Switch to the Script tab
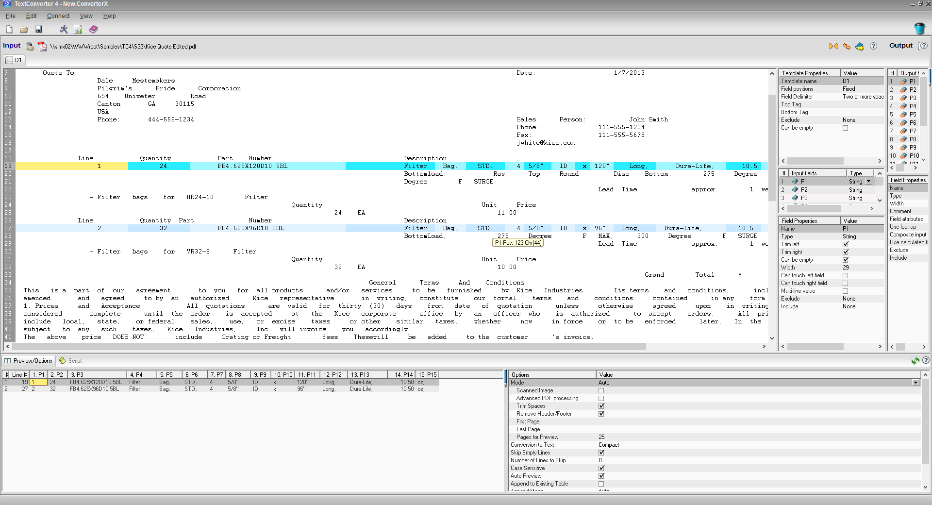Image resolution: width=932 pixels, height=505 pixels. click(70, 361)
